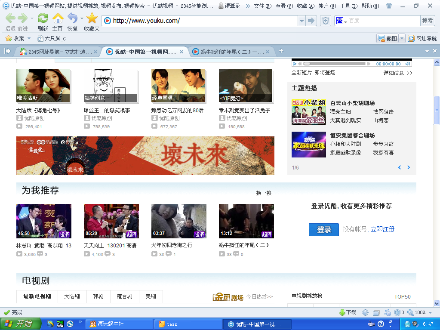Select the 韩剧 TV category tab
Image resolution: width=440 pixels, height=330 pixels.
[x=98, y=296]
